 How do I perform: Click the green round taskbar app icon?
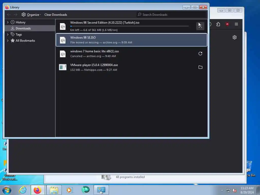[86, 190]
